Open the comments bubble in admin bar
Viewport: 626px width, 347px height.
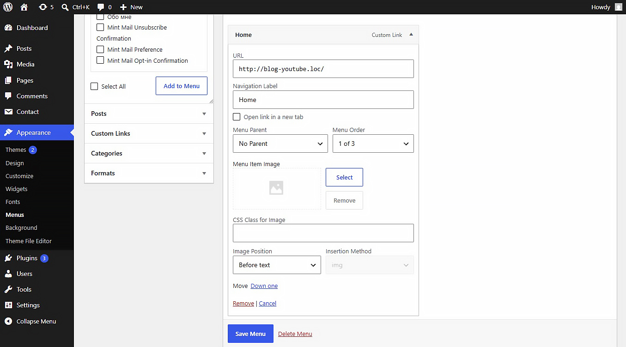point(101,7)
